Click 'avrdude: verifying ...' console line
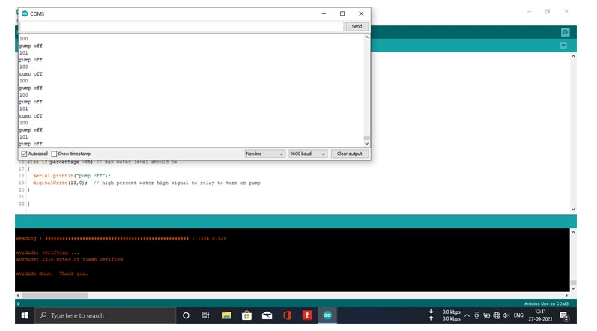 coord(48,252)
